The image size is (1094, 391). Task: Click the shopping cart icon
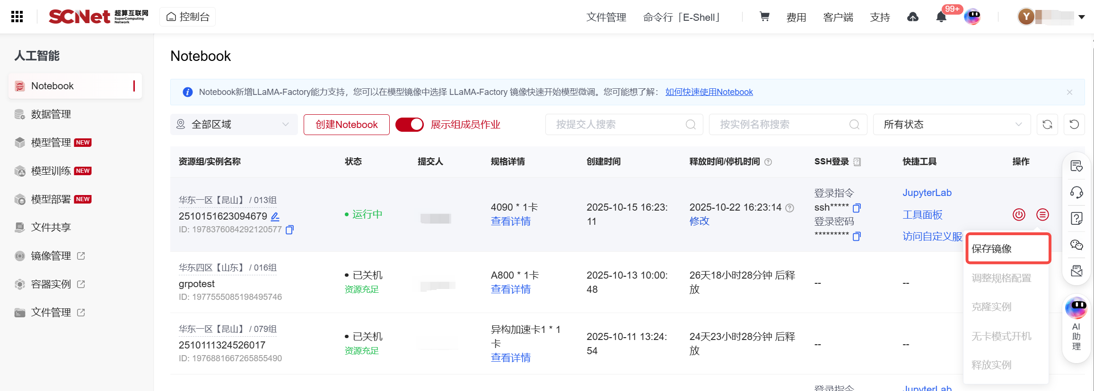(764, 17)
